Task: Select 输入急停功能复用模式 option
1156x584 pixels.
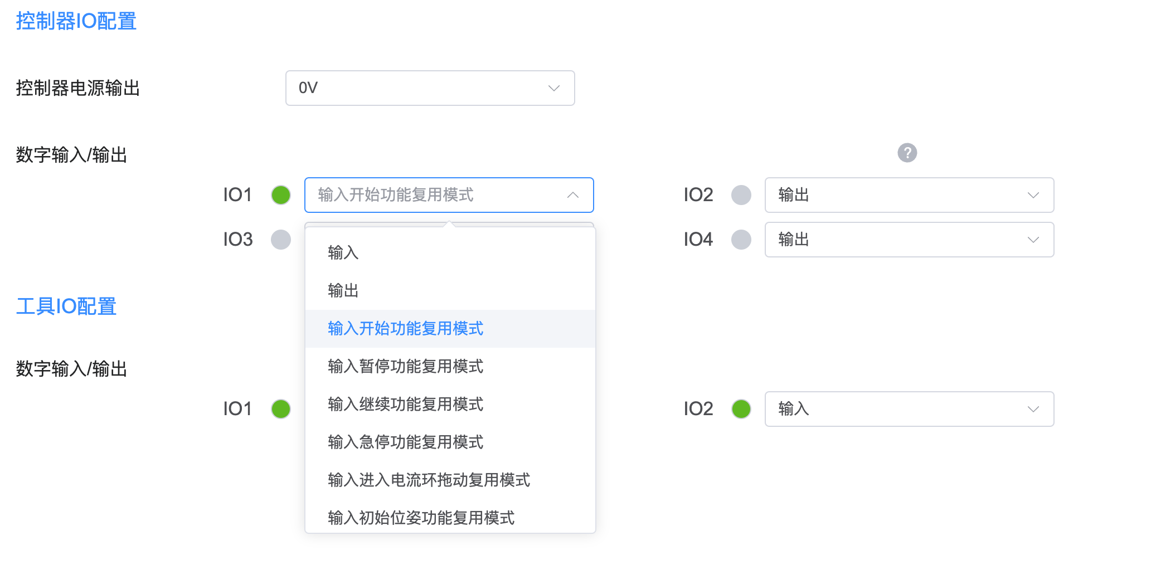Action: (406, 442)
